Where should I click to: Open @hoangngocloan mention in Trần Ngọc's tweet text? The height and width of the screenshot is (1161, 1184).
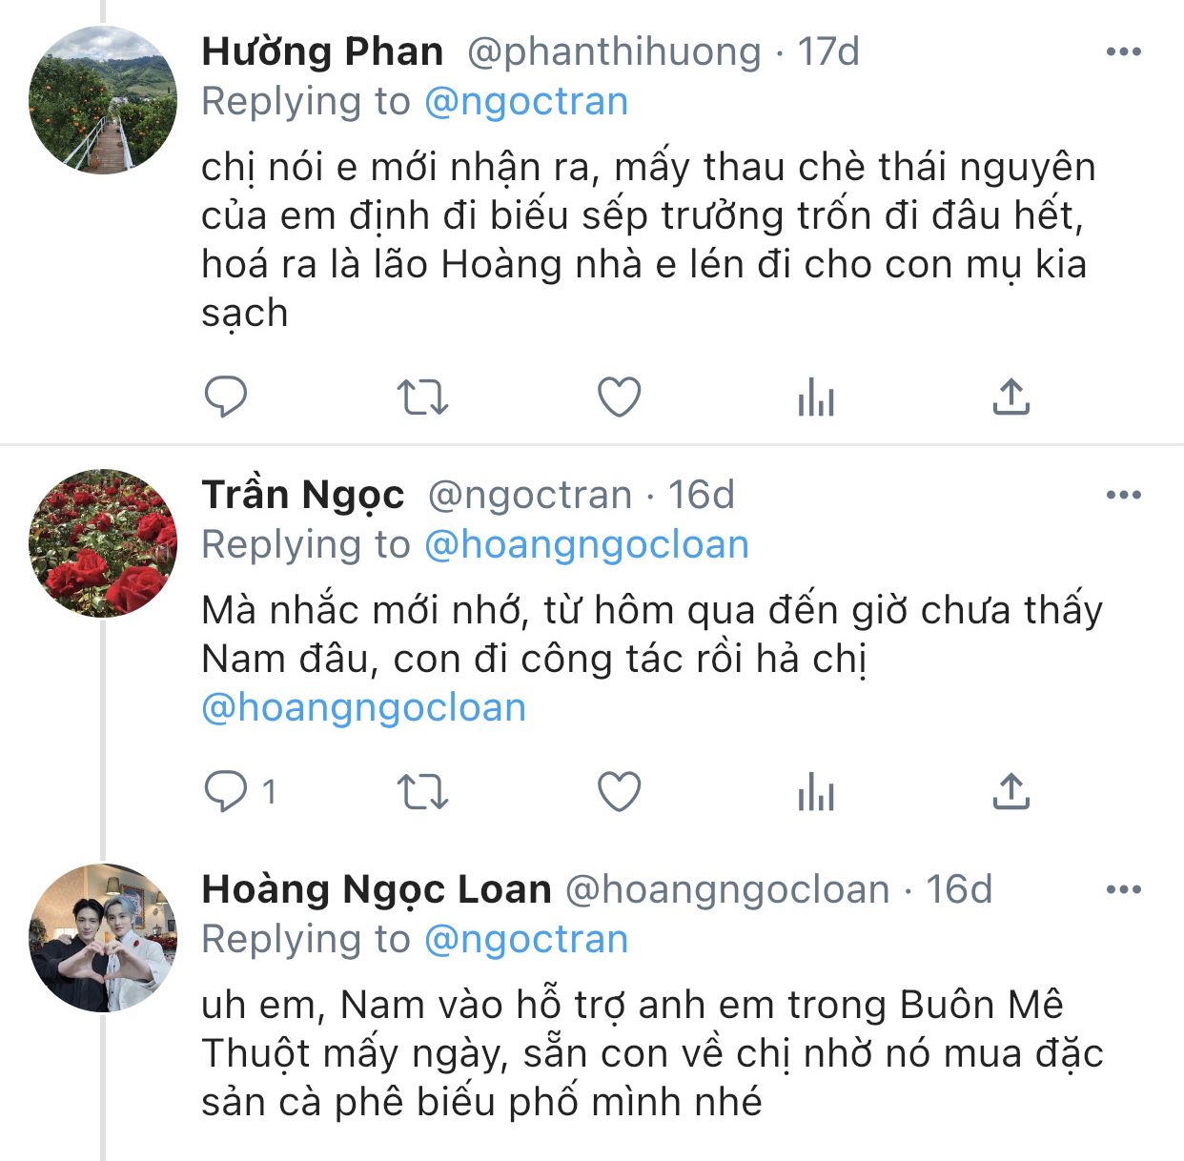(363, 708)
